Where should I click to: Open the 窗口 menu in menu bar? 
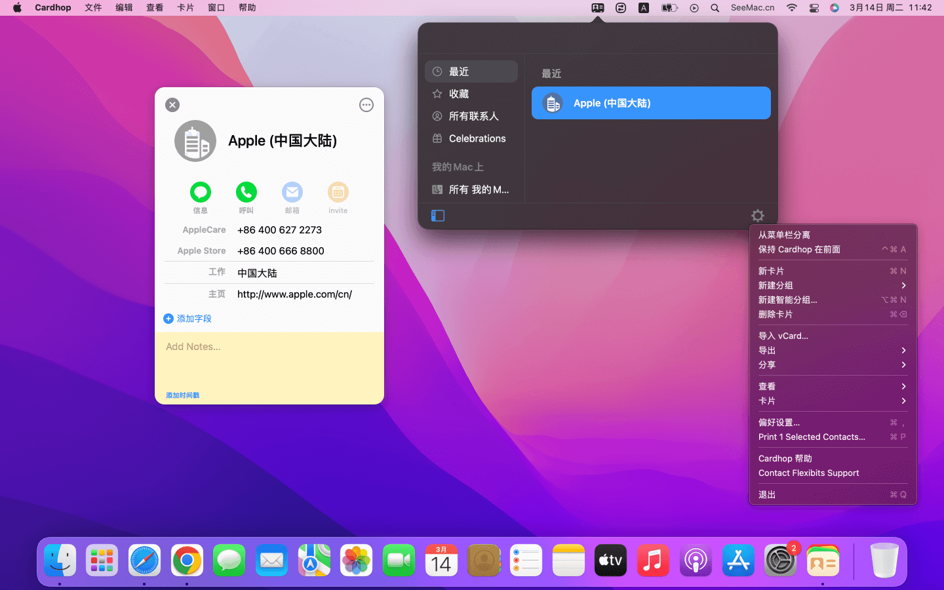click(216, 8)
